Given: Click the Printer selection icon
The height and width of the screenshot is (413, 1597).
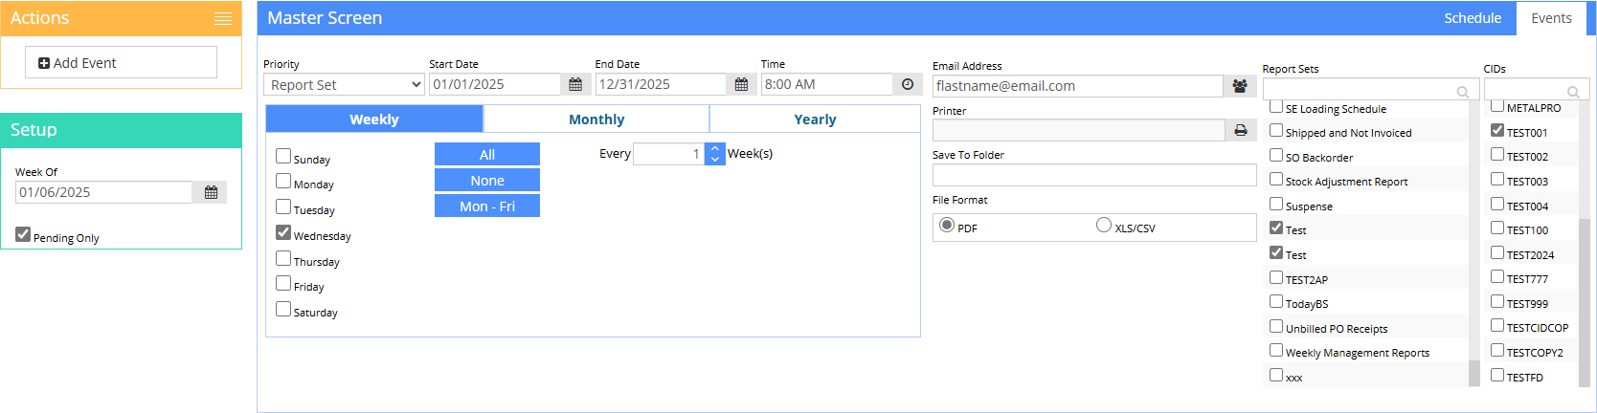Looking at the screenshot, I should 1241,130.
